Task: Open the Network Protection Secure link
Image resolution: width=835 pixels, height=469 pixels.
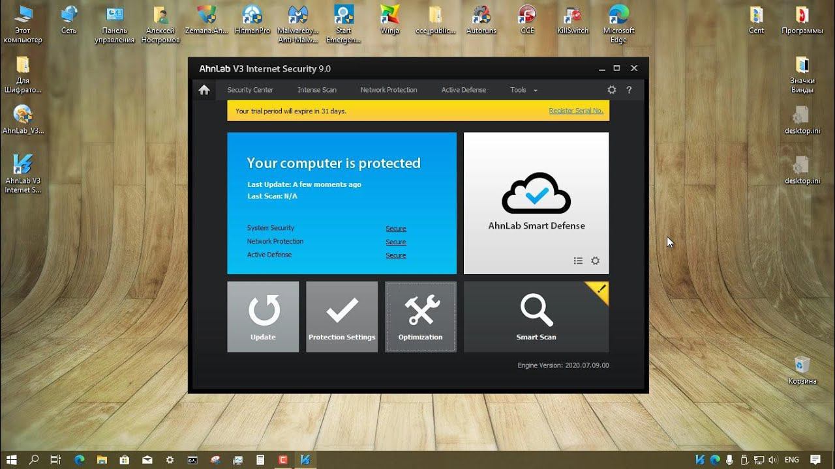Action: [x=396, y=242]
